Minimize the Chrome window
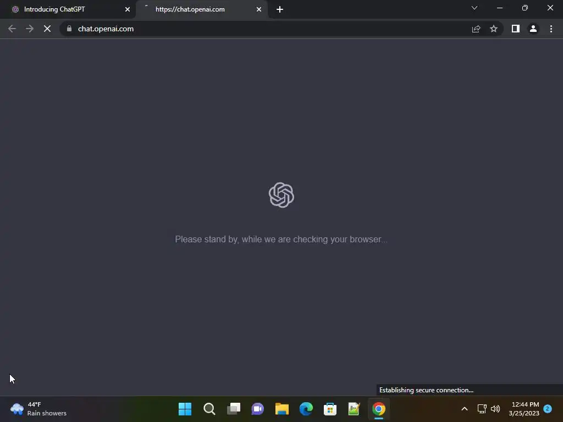The image size is (563, 422). click(499, 8)
